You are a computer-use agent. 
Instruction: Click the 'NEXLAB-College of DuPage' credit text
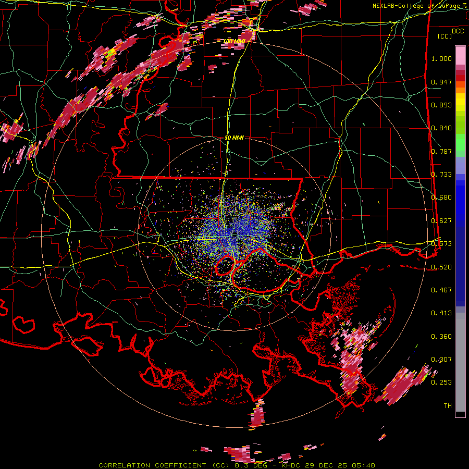tap(417, 6)
